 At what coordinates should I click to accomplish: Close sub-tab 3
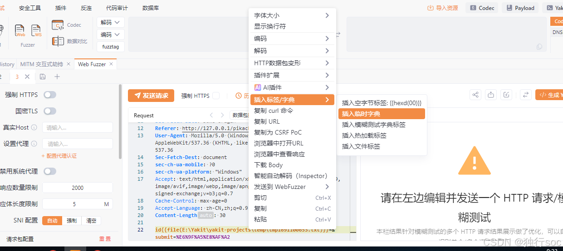[x=27, y=77]
